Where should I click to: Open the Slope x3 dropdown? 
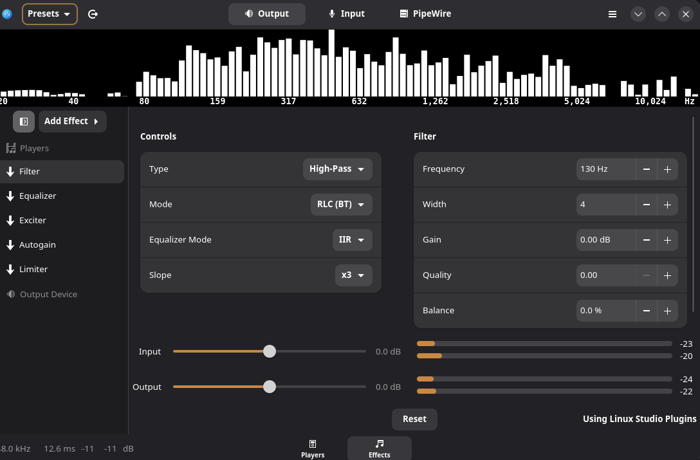[354, 275]
